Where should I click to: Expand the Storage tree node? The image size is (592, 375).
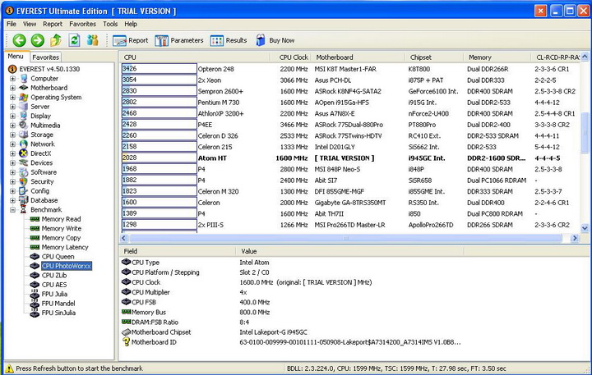tap(12, 135)
